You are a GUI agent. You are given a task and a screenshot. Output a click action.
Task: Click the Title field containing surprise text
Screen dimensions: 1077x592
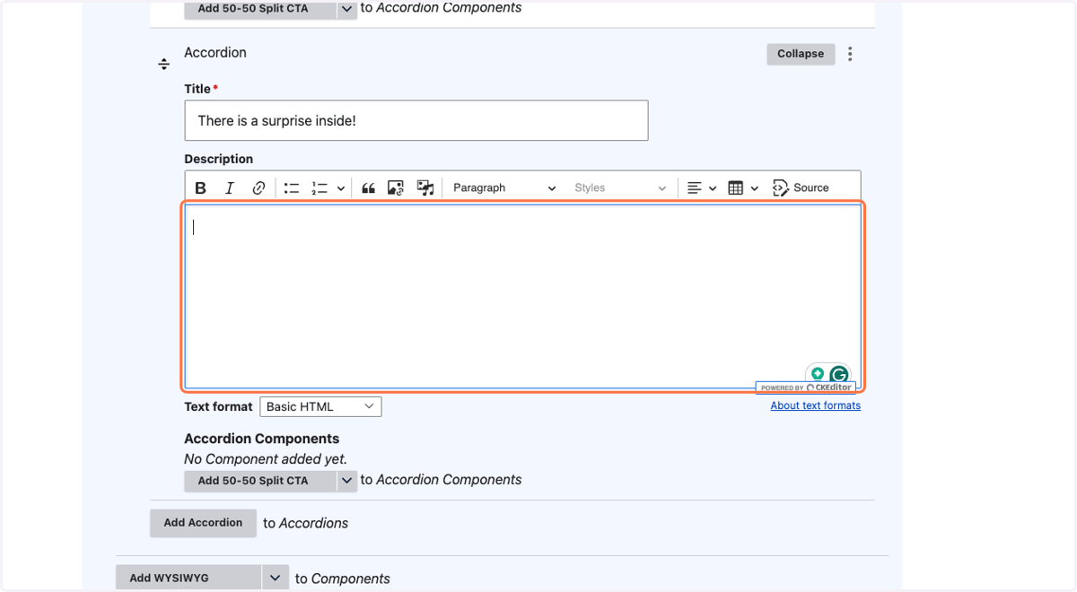[x=416, y=120]
